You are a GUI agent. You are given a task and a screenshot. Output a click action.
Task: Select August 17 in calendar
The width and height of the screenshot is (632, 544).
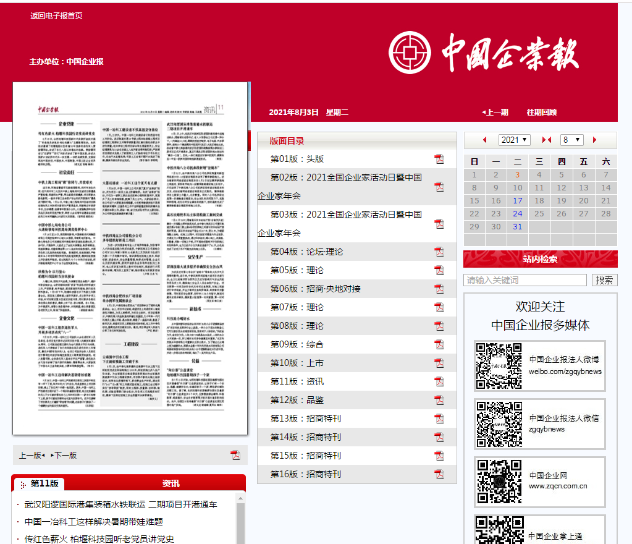(518, 200)
